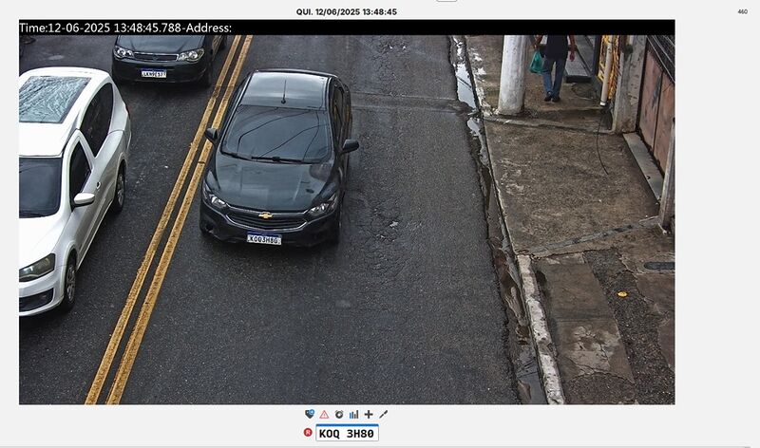
Task: Click the black Chevrolet car in the snapshot
Action: 277,158
